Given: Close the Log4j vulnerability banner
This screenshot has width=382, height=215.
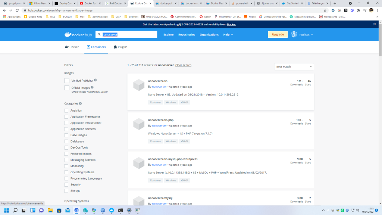Looking at the screenshot, I should tap(375, 24).
